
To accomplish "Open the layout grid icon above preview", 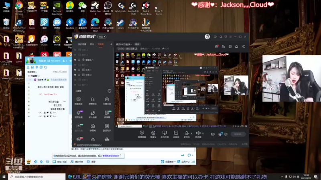I will click(x=230, y=46).
